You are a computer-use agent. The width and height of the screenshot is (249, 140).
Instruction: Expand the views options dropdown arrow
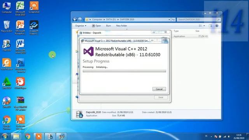(x=204, y=26)
